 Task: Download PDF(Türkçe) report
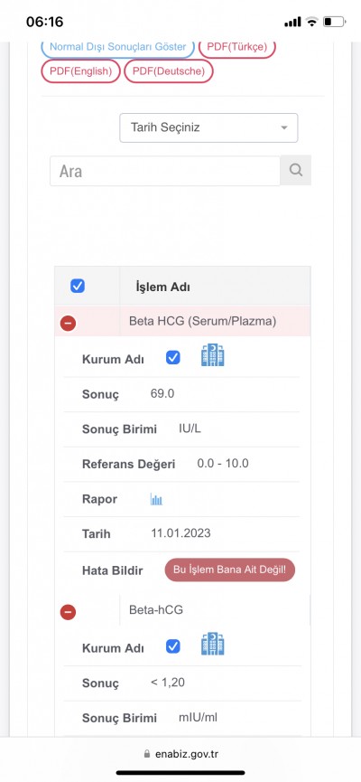coord(237,48)
